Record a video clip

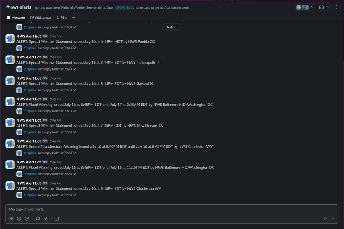click(x=38, y=219)
